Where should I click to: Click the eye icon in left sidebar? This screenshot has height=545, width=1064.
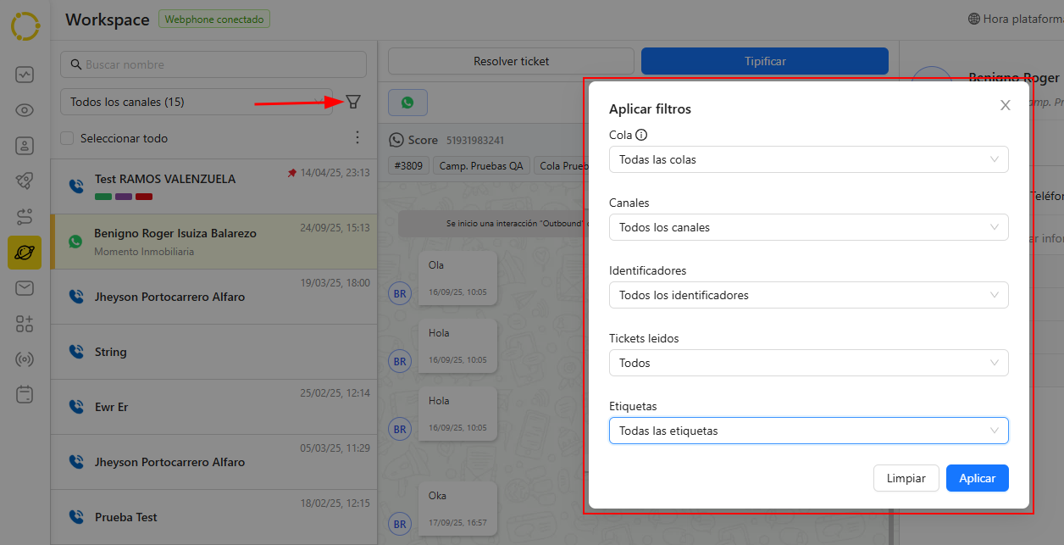tap(25, 110)
